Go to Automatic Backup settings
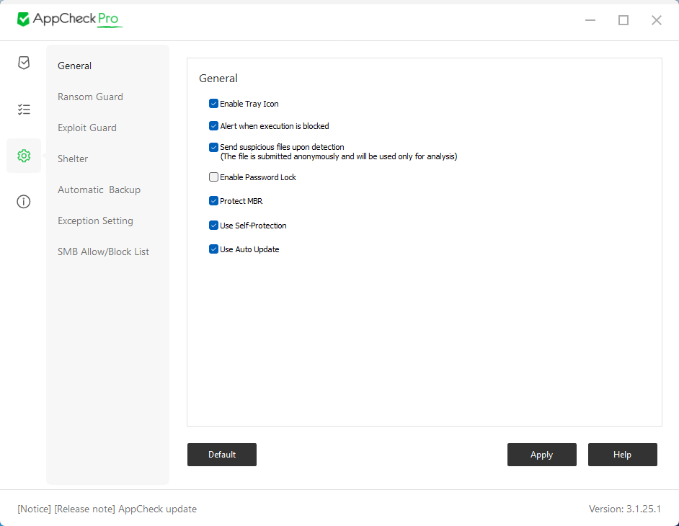The width and height of the screenshot is (679, 526). click(99, 190)
